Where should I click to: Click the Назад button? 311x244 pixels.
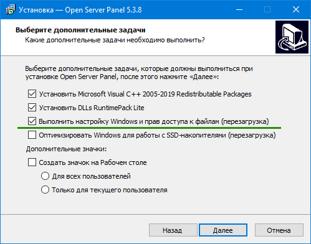pyautogui.click(x=173, y=230)
